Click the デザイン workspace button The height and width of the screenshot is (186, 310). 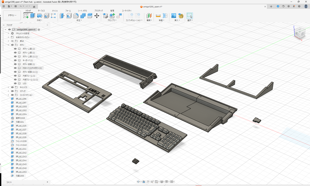click(12, 15)
